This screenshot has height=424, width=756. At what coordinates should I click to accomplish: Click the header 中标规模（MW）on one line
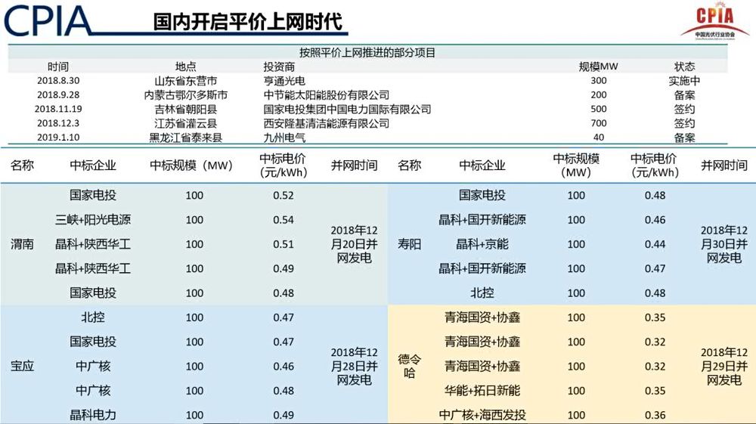click(191, 166)
